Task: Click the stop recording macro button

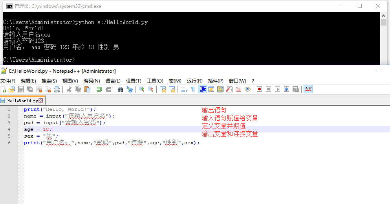Action: point(268,89)
